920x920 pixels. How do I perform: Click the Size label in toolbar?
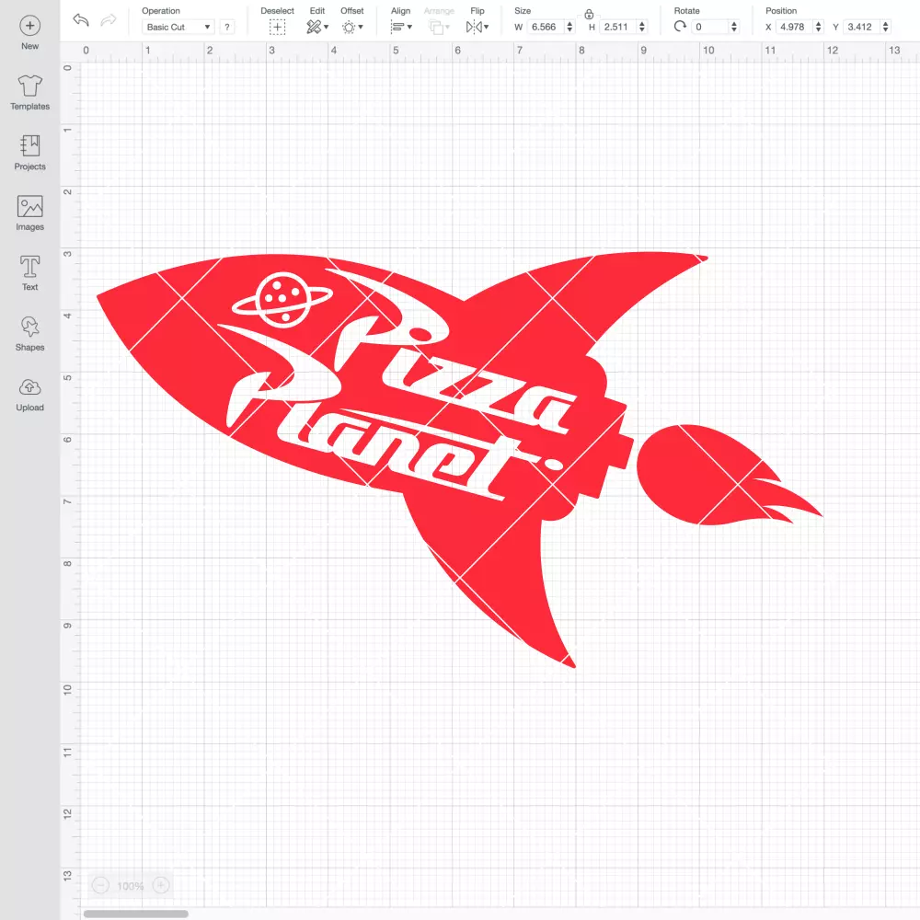click(523, 10)
